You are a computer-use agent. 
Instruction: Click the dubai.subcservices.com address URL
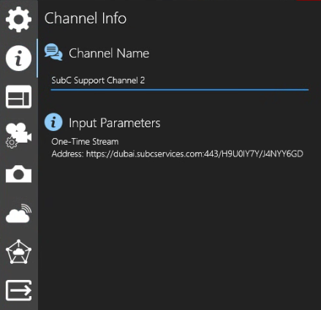(x=195, y=154)
